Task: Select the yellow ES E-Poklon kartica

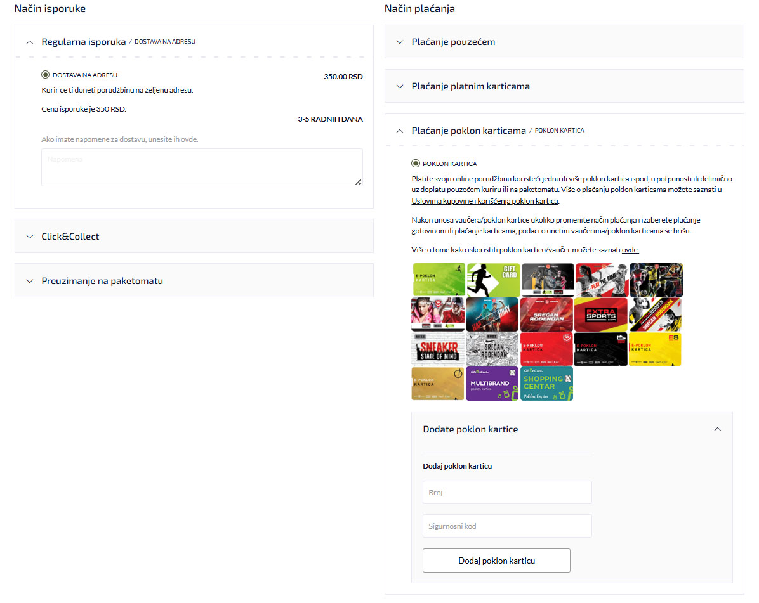Action: (656, 349)
